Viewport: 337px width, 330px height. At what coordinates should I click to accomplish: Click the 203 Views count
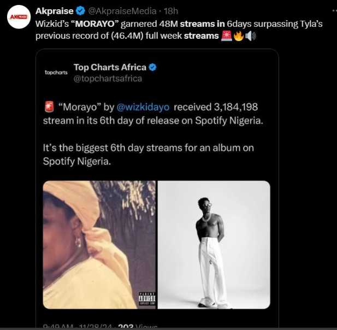point(134,326)
